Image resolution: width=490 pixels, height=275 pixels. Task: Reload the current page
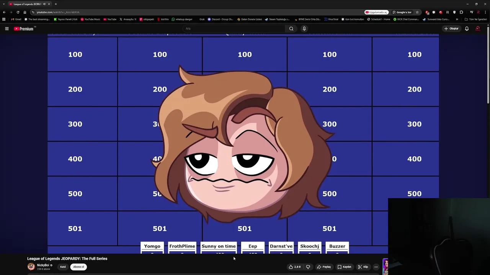click(x=18, y=12)
